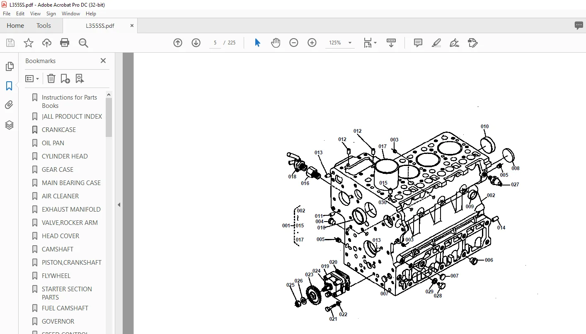Open the VALVE,ROCKER ARM bookmark
586x334 pixels.
[x=70, y=222]
